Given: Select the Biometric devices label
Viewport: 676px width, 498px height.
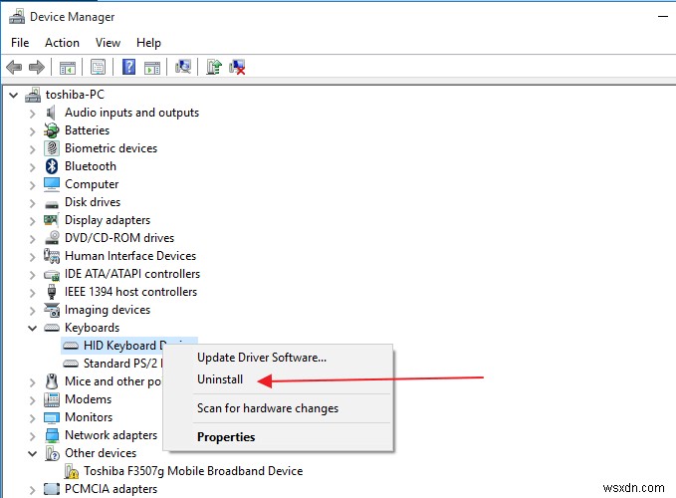Looking at the screenshot, I should (x=111, y=148).
